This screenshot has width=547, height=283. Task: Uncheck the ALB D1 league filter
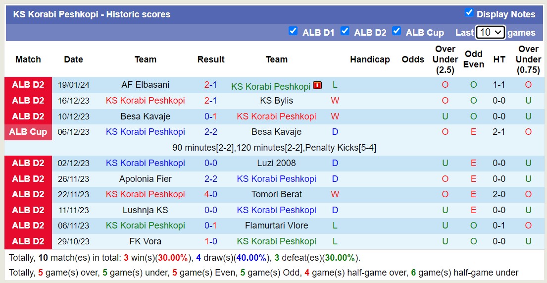point(293,31)
